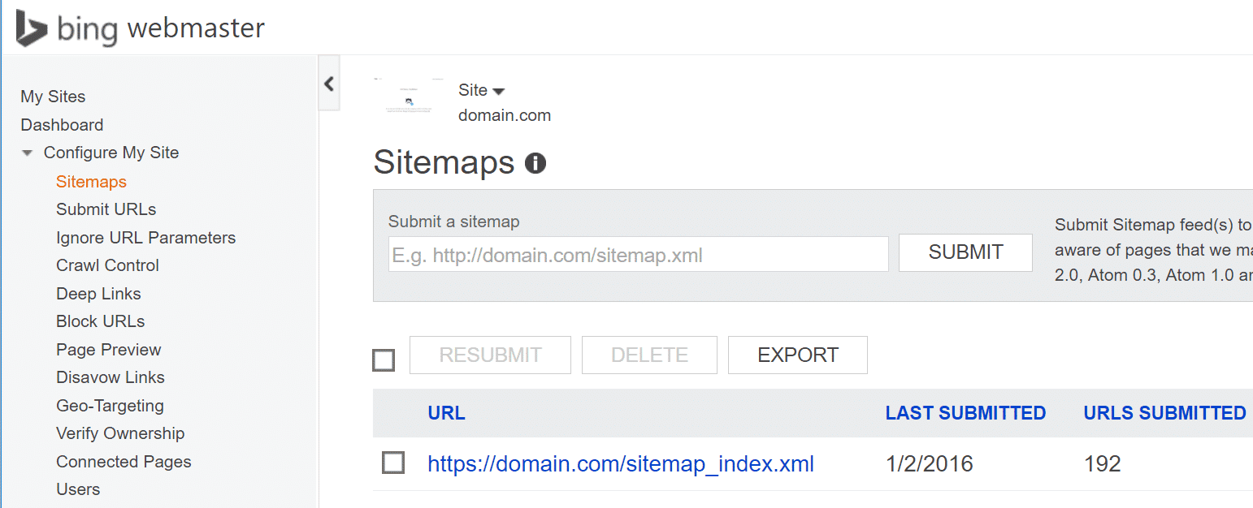Select the Crawl Control sidebar item
1253x508 pixels.
(x=107, y=265)
